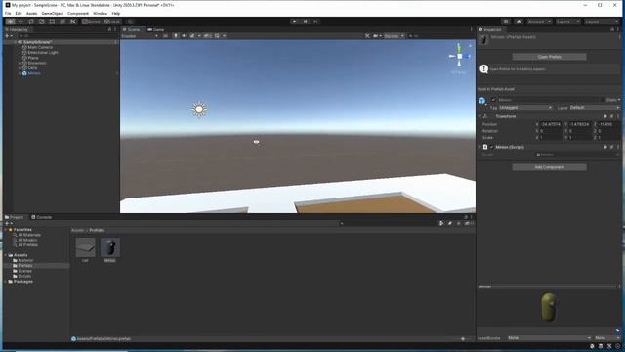
Task: Adjust the Project icon size slider
Action: [x=462, y=339]
